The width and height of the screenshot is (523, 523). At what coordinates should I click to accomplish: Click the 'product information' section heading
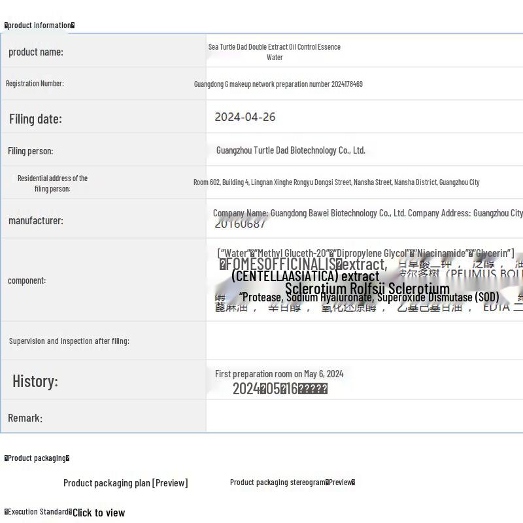click(39, 25)
